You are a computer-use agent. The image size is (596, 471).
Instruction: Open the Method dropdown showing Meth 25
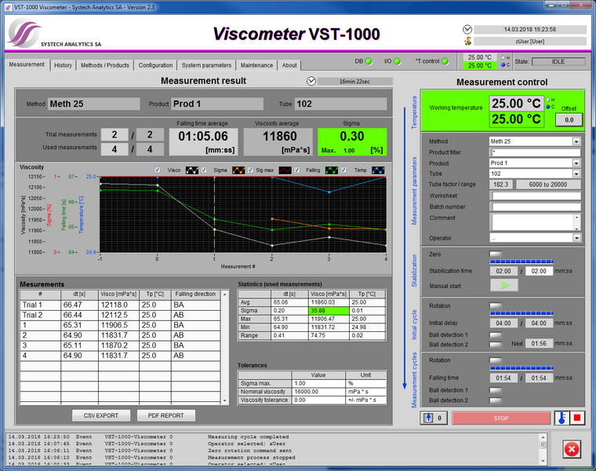coord(576,141)
